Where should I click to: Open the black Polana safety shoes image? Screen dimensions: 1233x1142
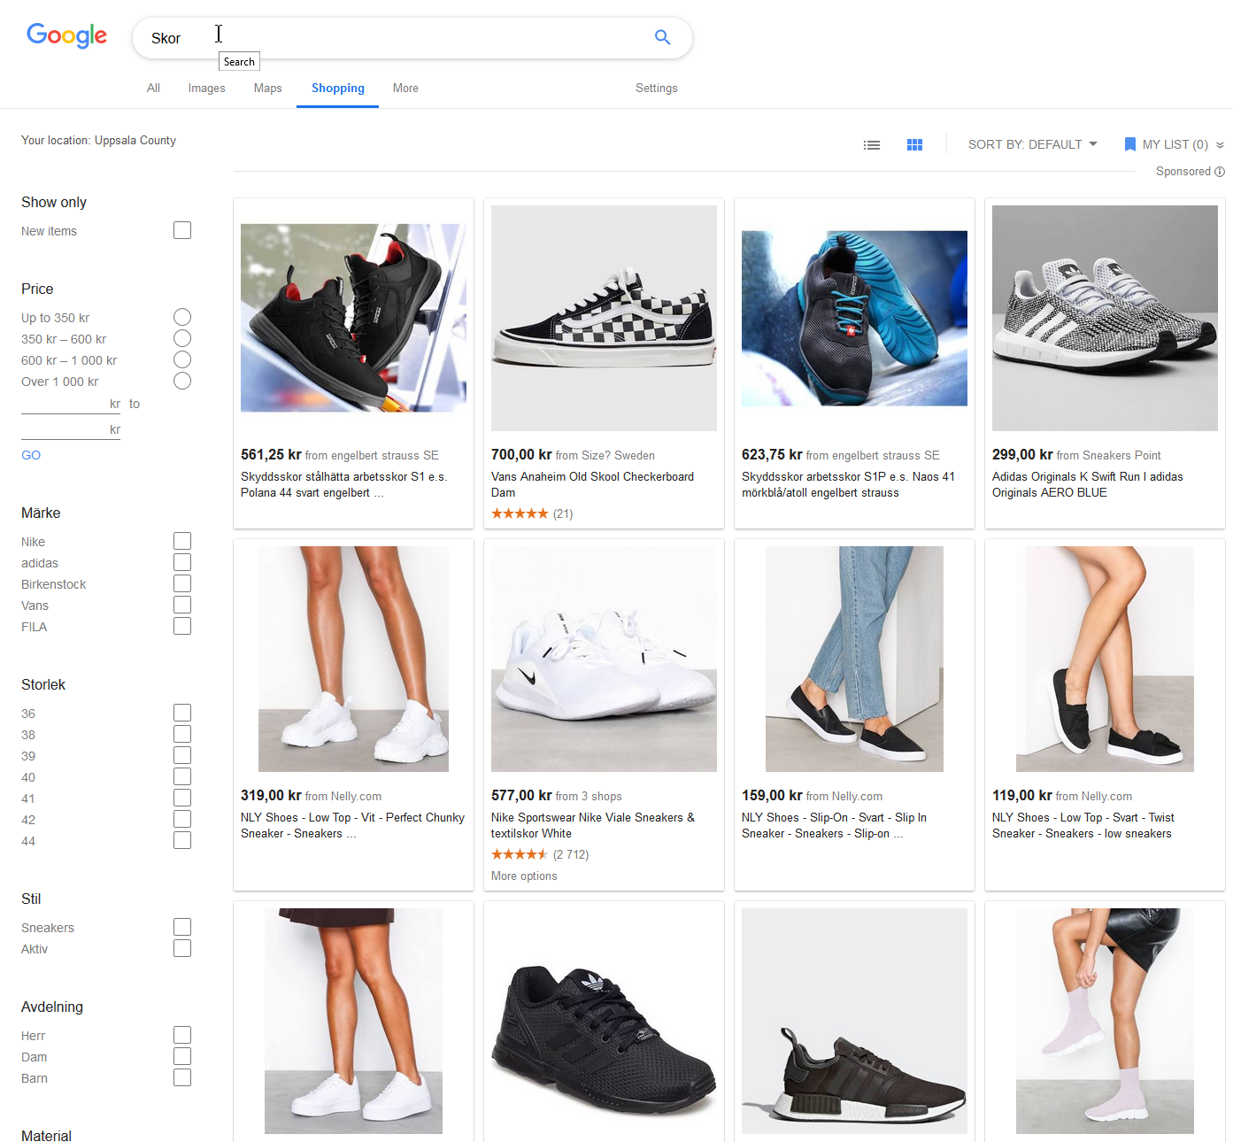pos(353,318)
